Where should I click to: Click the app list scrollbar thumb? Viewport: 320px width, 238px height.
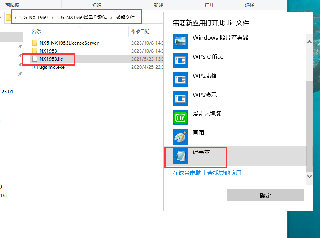click(x=309, y=126)
